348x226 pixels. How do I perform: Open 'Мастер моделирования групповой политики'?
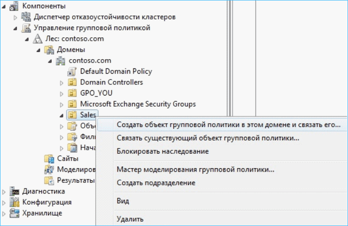pyautogui.click(x=196, y=169)
